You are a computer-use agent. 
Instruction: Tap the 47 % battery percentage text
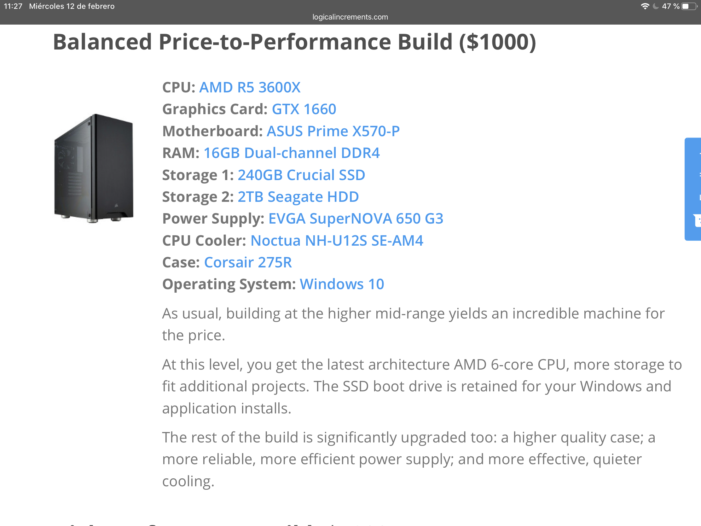pyautogui.click(x=670, y=6)
